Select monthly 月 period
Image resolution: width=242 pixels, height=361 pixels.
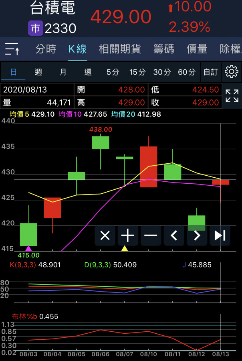pos(63,72)
